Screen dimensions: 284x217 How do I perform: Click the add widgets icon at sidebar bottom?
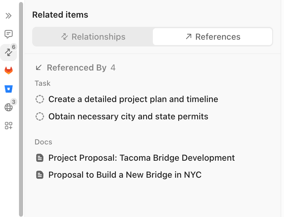(x=8, y=125)
